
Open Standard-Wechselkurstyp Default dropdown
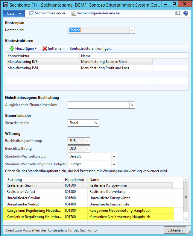point(114,156)
